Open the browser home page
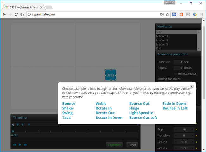The height and width of the screenshot is (152, 206). 22,14
